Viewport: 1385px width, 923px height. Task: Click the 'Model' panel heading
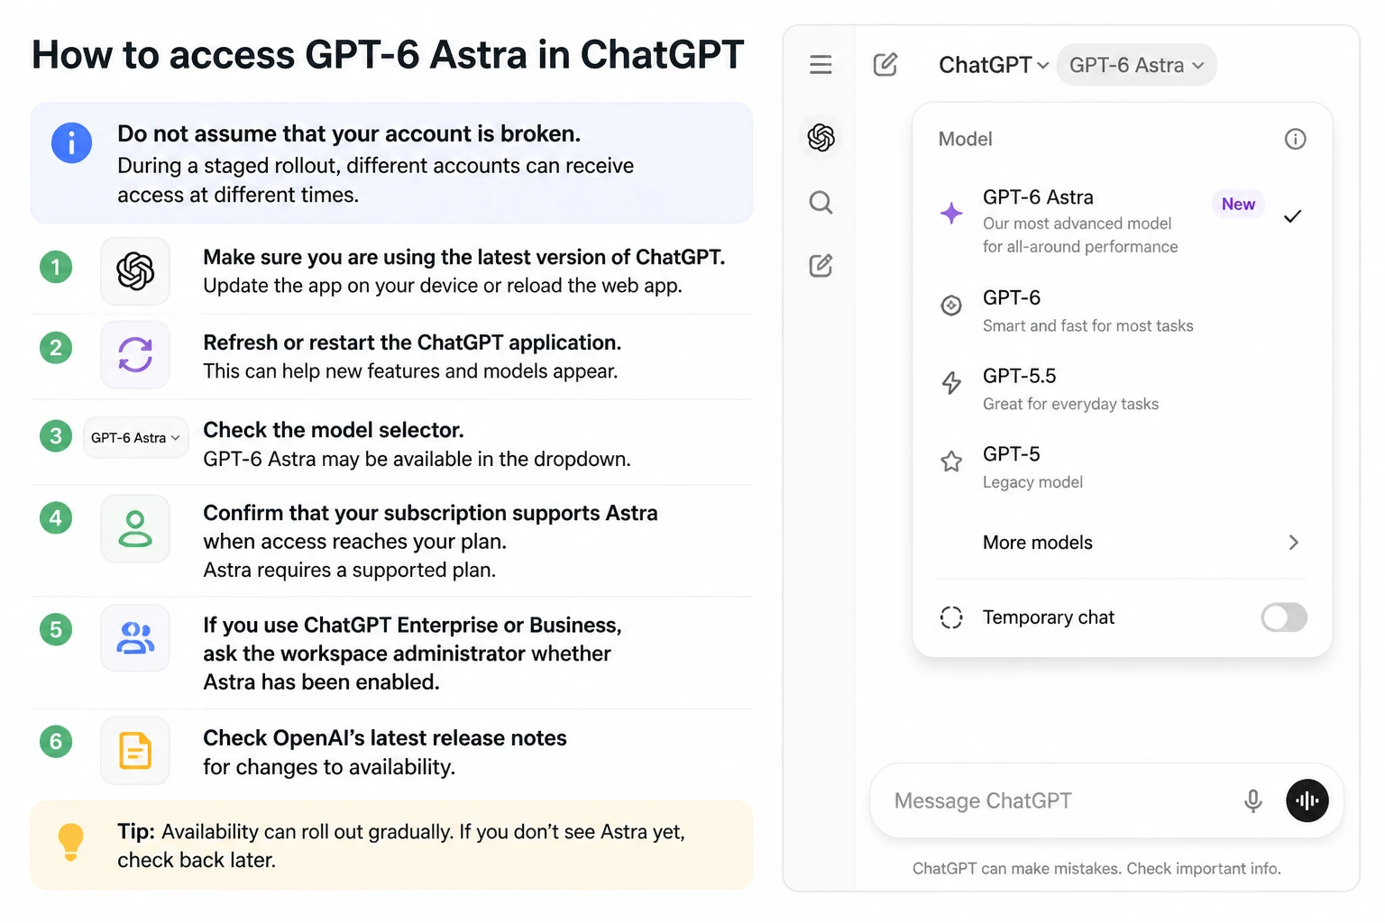pyautogui.click(x=965, y=139)
